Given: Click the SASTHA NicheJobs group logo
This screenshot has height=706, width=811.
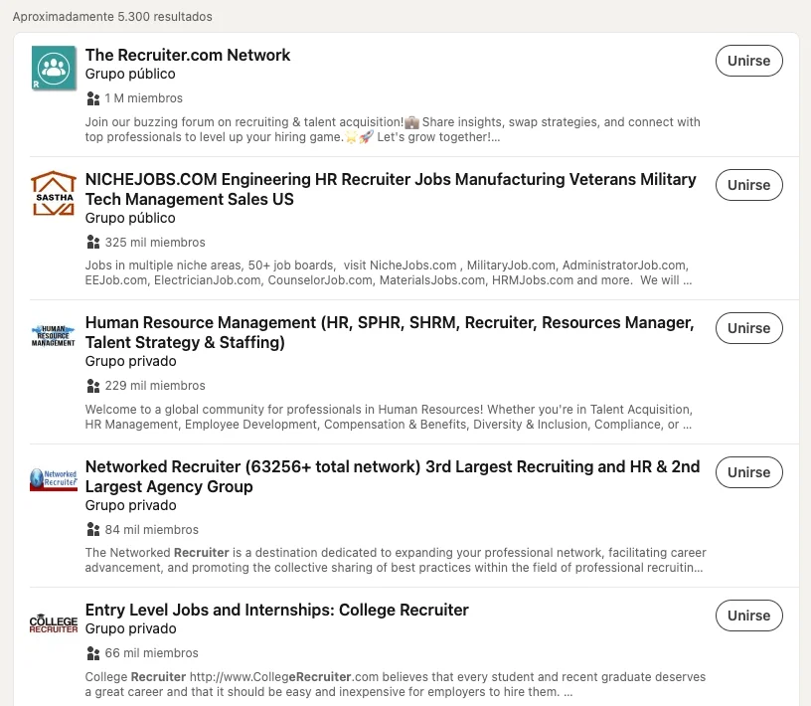Looking at the screenshot, I should click(x=54, y=193).
